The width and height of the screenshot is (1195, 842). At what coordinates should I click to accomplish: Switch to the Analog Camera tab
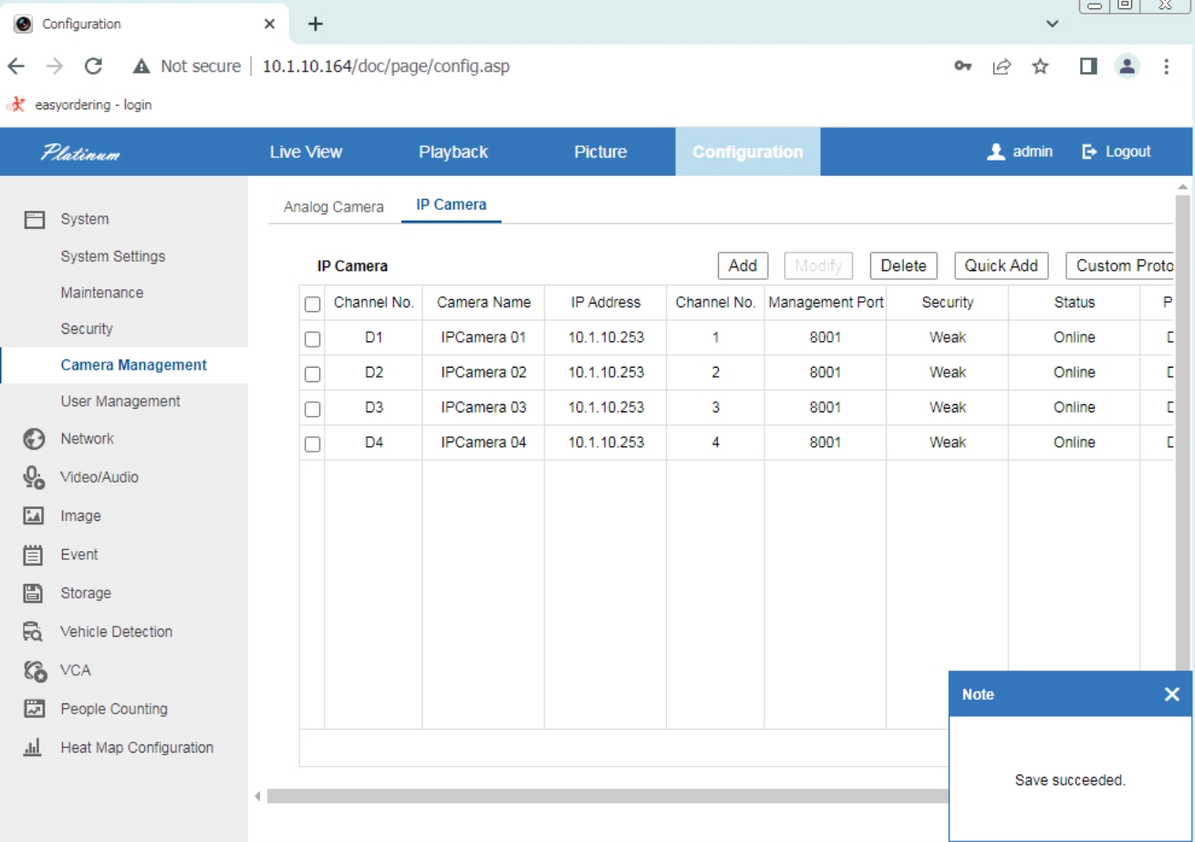coord(334,206)
